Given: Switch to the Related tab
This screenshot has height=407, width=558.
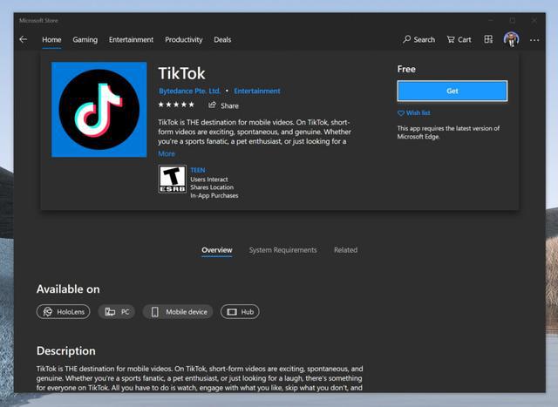Looking at the screenshot, I should 345,250.
